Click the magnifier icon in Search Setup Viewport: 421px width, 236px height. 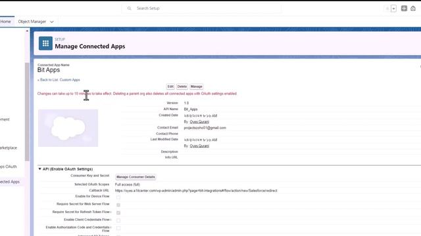click(x=129, y=9)
